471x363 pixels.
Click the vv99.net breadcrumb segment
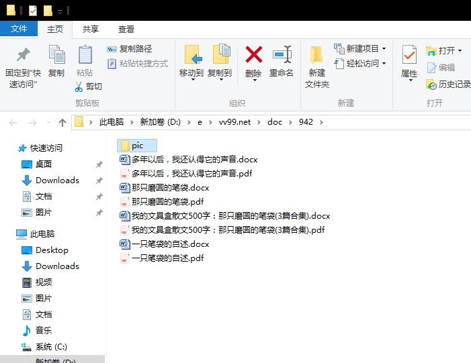[x=234, y=122]
